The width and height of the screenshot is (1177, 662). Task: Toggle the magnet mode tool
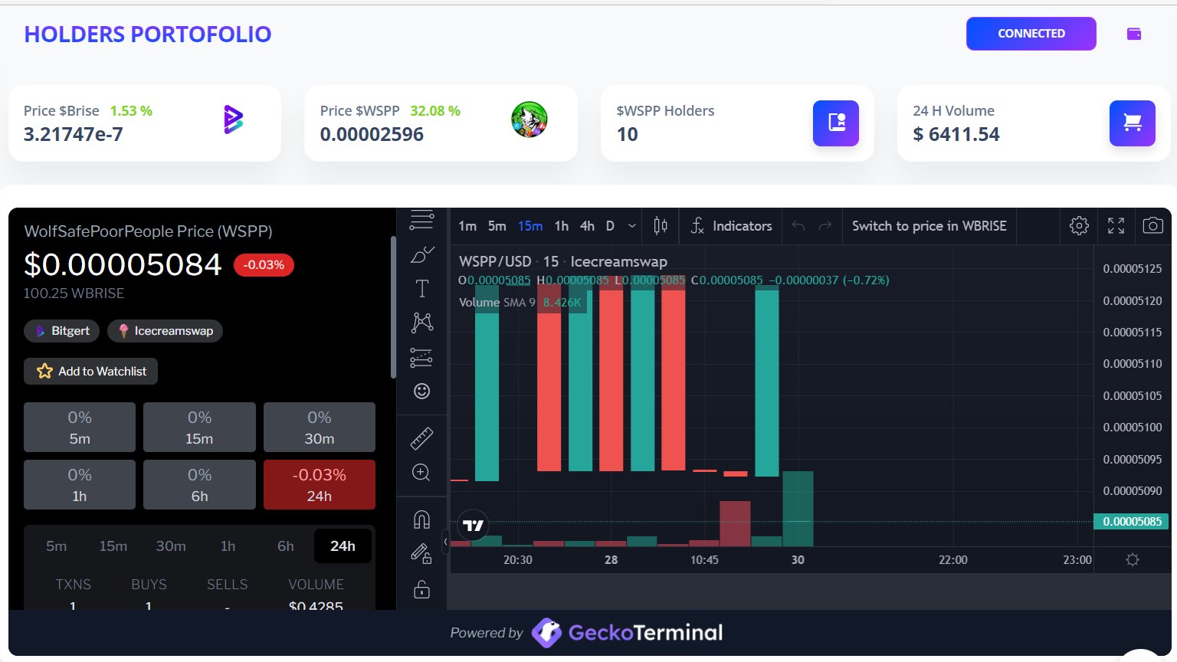click(x=421, y=519)
